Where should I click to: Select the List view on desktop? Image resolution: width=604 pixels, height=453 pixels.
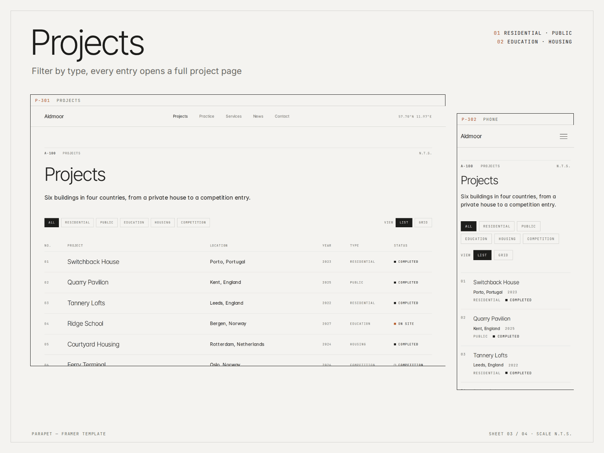pos(404,222)
